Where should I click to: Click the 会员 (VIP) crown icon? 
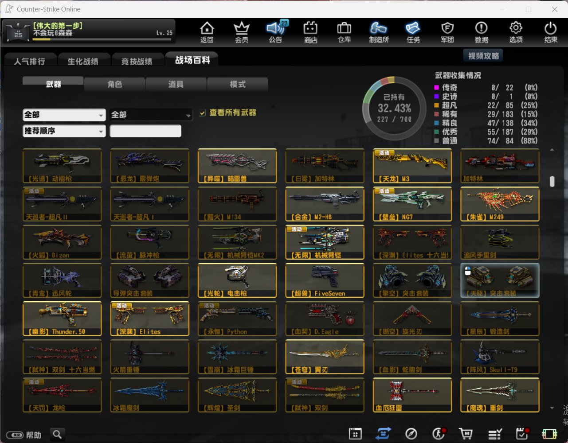point(241,32)
